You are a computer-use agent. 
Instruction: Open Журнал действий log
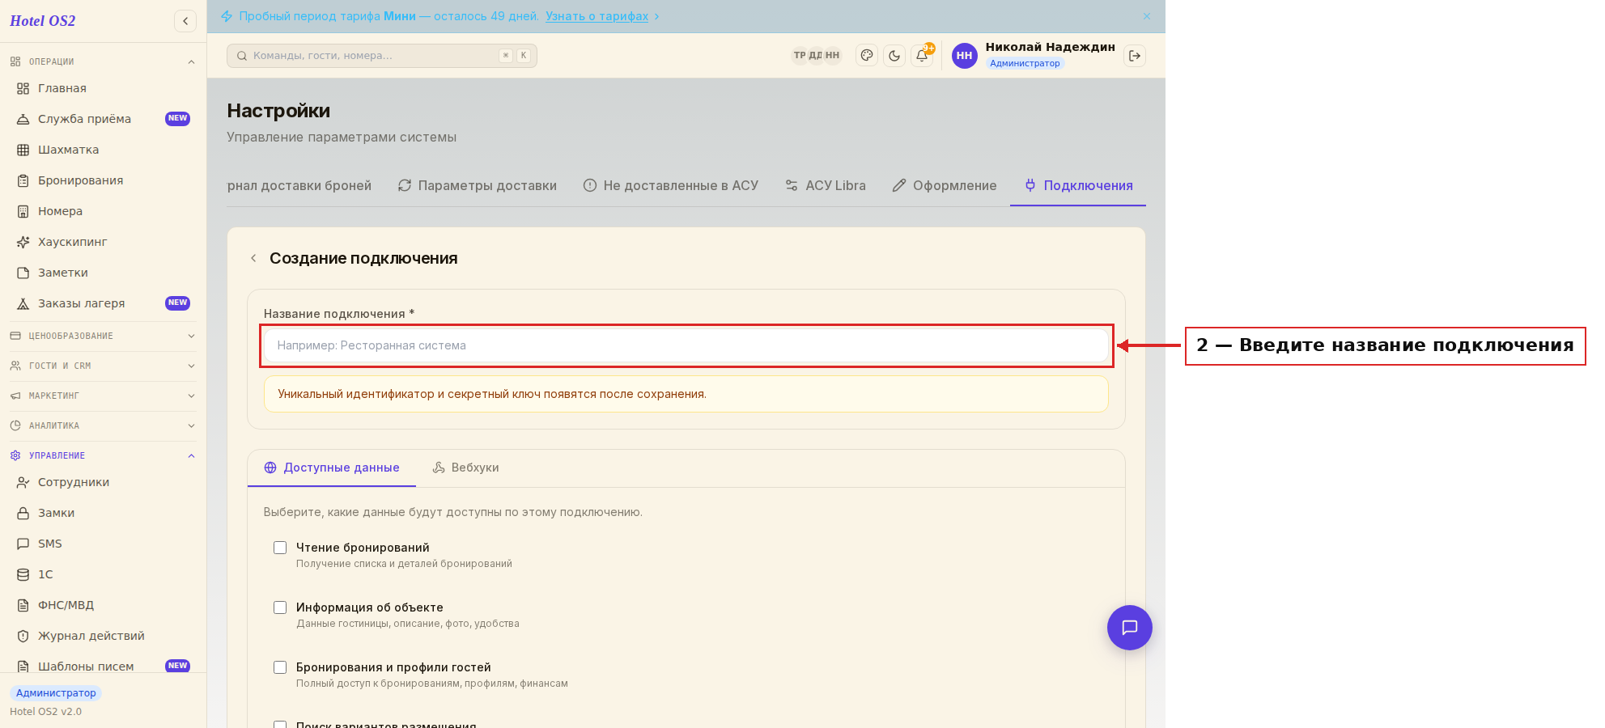pos(103,636)
